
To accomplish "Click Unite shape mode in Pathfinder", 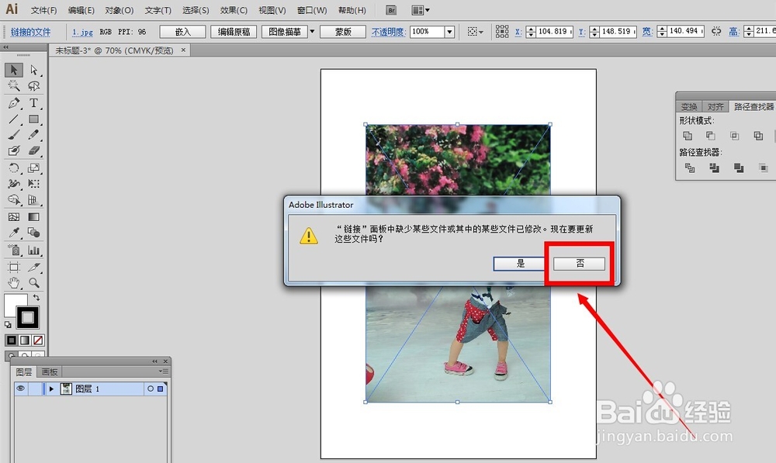I will tap(688, 136).
